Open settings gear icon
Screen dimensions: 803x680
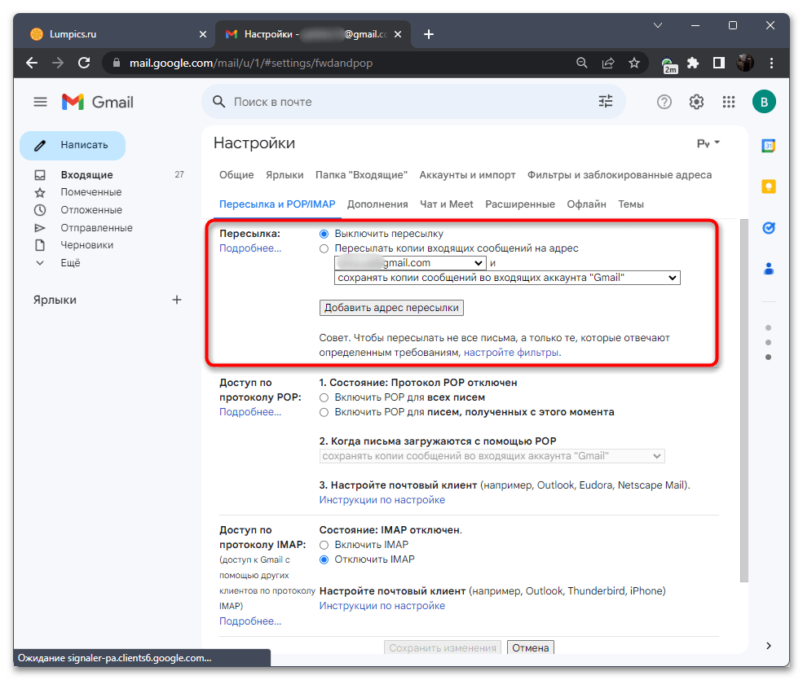pos(696,102)
